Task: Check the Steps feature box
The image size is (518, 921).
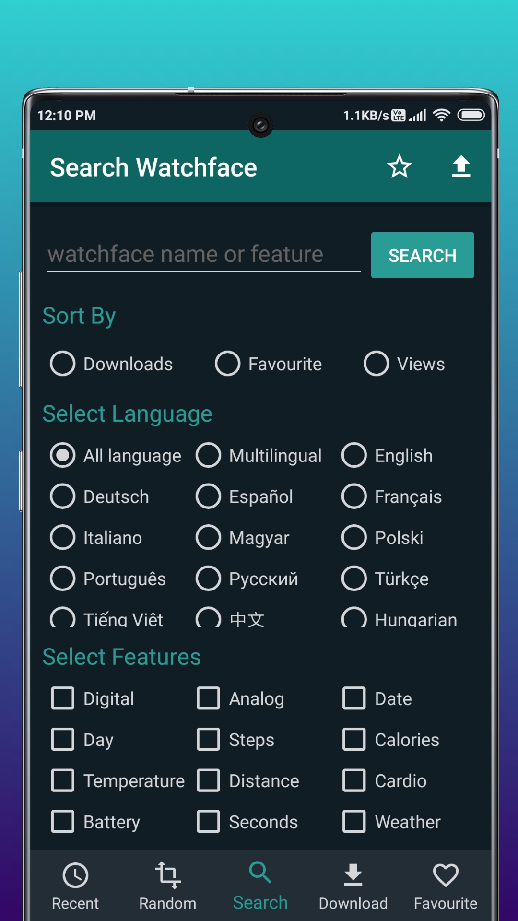Action: click(x=208, y=739)
